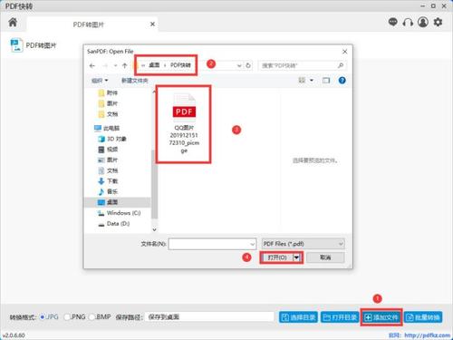Image resolution: width=453 pixels, height=340 pixels.
Task: Click the 保存路径 field
Action: click(209, 317)
